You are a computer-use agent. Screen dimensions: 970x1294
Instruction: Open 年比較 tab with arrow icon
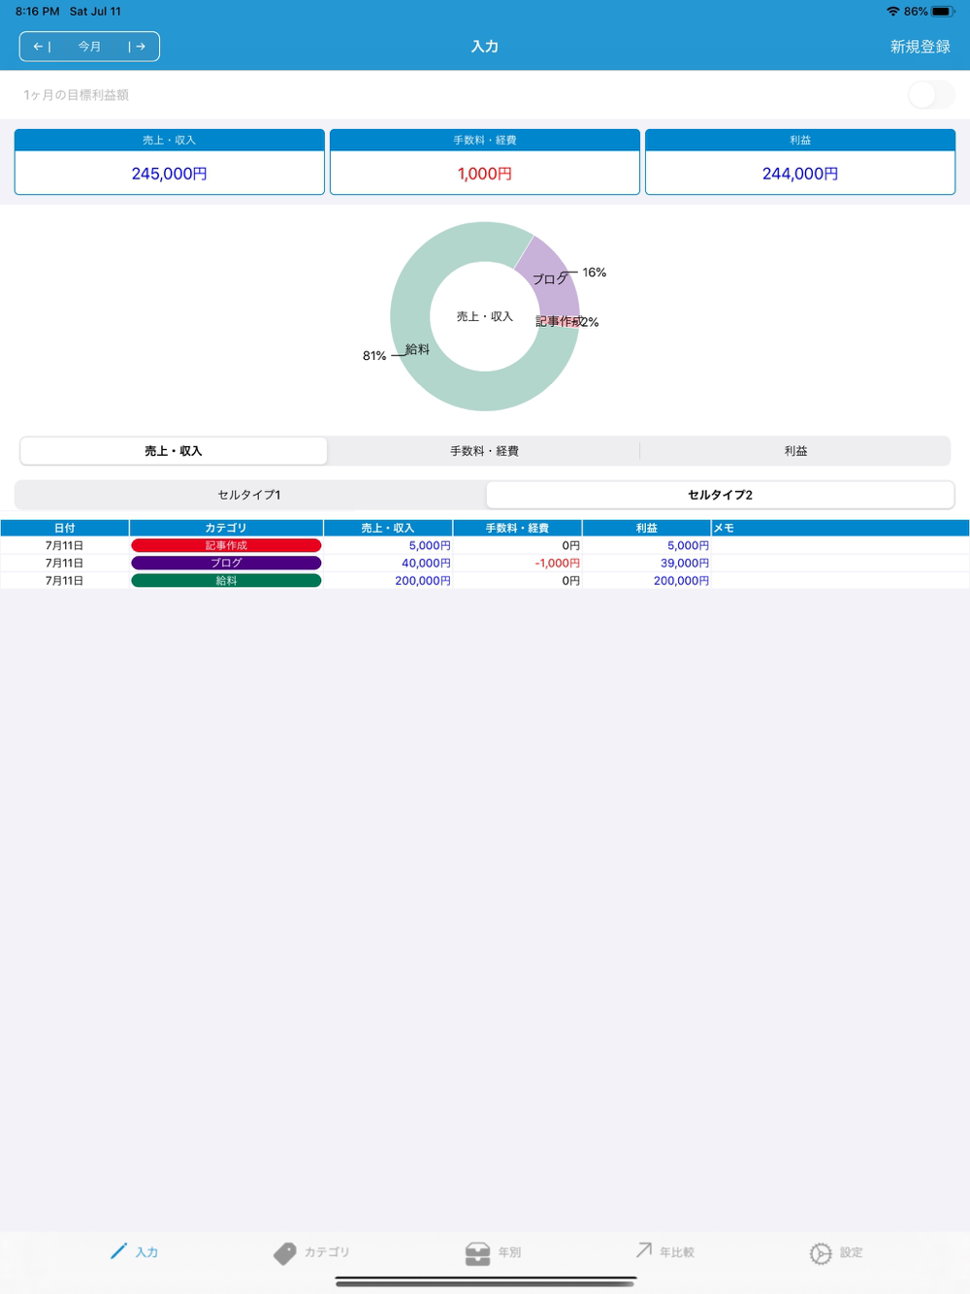pyautogui.click(x=665, y=1252)
